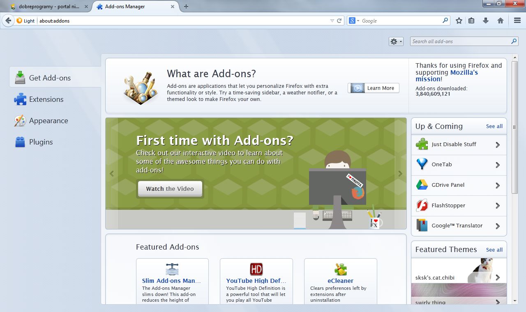The image size is (526, 312).
Task: Click the YouTube High Definition HD icon
Action: (256, 269)
